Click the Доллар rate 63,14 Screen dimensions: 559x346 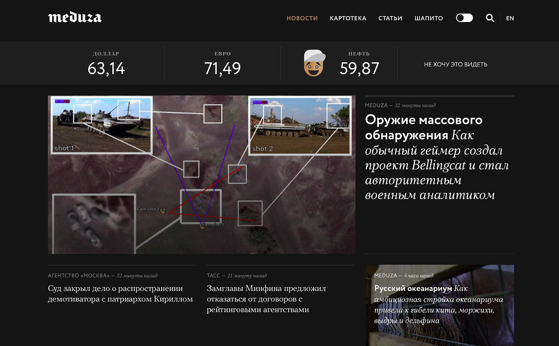pos(106,68)
